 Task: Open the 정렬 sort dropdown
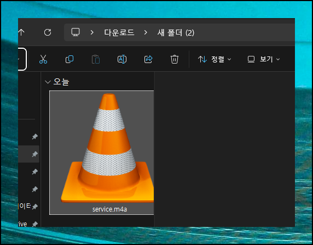pos(215,59)
